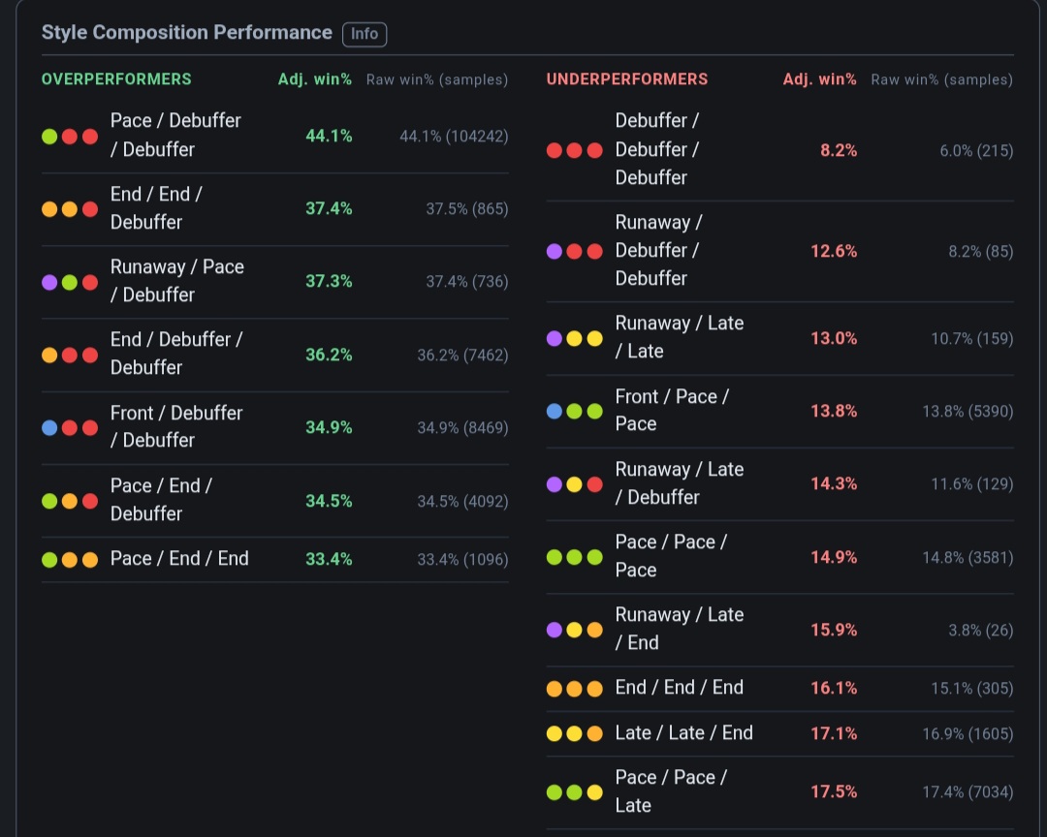Click the raw value 37.5% (865)
The height and width of the screenshot is (837, 1047).
point(467,209)
